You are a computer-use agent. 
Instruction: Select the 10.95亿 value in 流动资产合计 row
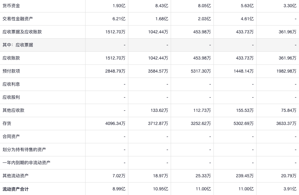coord(161,189)
